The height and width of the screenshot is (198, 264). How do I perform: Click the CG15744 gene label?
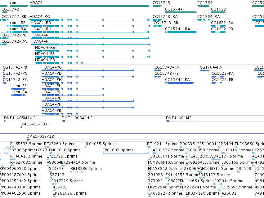pyautogui.click(x=174, y=9)
